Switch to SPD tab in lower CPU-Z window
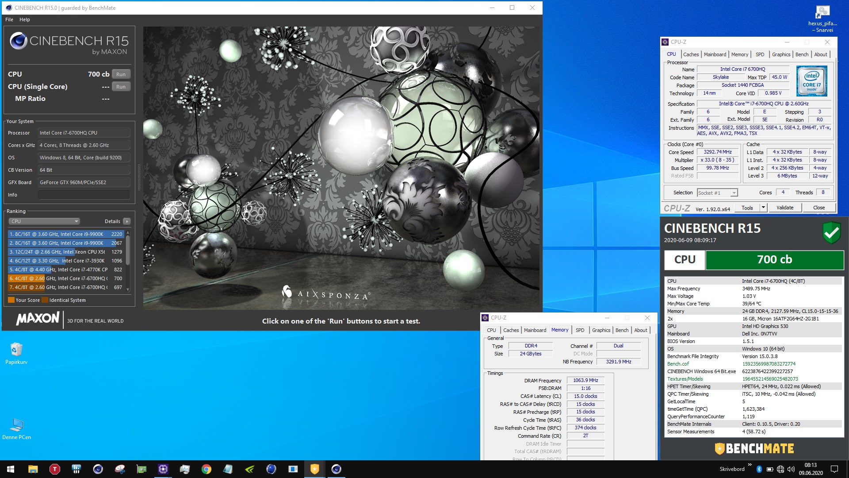 point(580,330)
